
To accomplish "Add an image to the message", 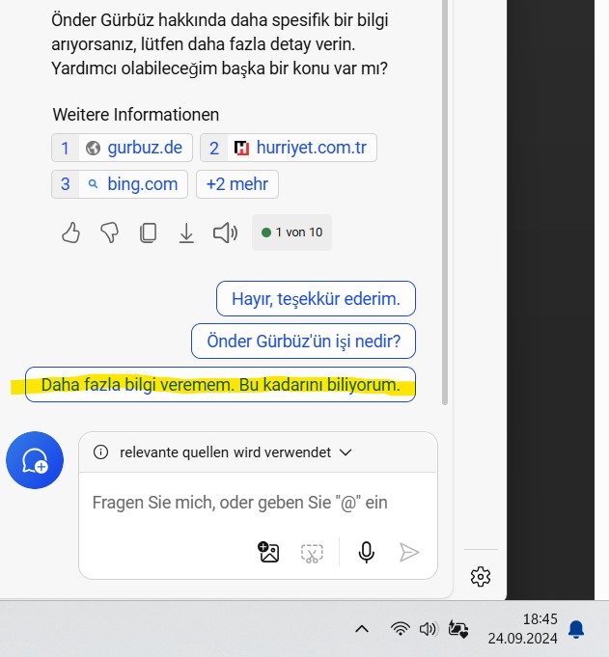I will click(x=268, y=552).
